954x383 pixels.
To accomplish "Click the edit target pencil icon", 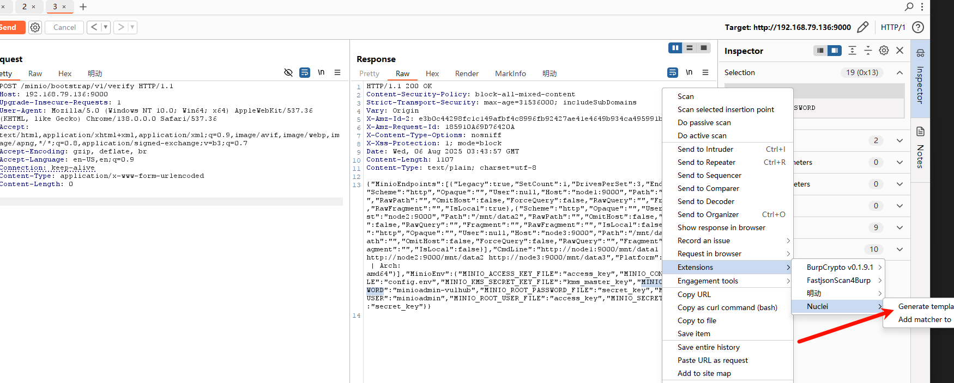I will 863,27.
